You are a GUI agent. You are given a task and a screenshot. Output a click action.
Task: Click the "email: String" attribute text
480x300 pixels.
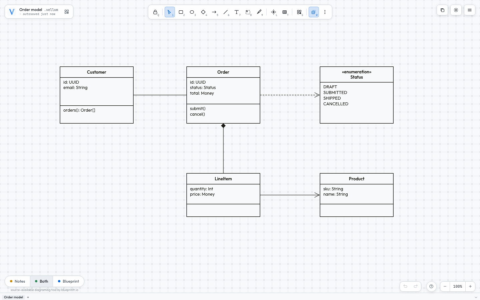[x=75, y=88]
